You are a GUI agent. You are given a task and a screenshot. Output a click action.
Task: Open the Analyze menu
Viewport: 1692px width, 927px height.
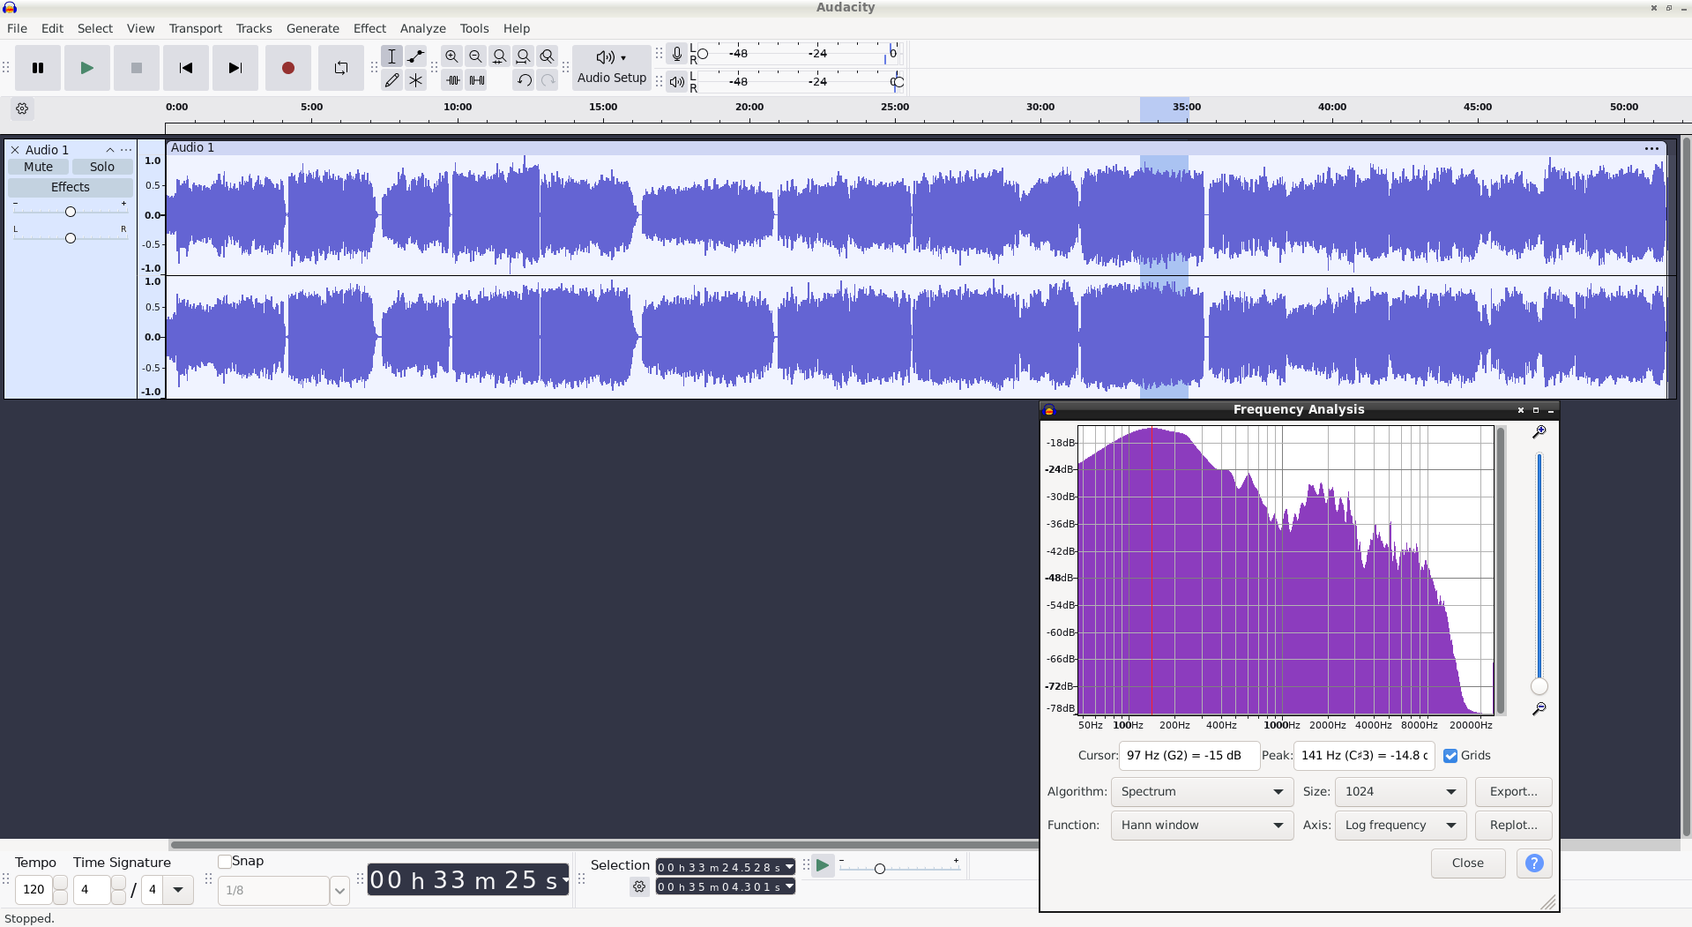coord(422,28)
